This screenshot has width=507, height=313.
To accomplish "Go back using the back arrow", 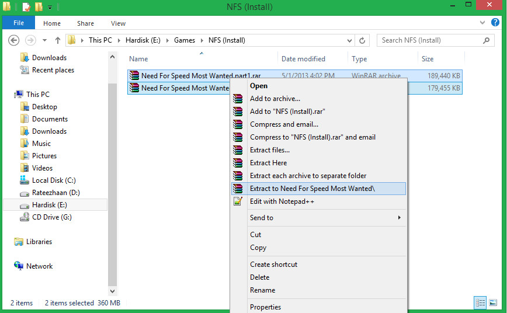I will pos(13,40).
